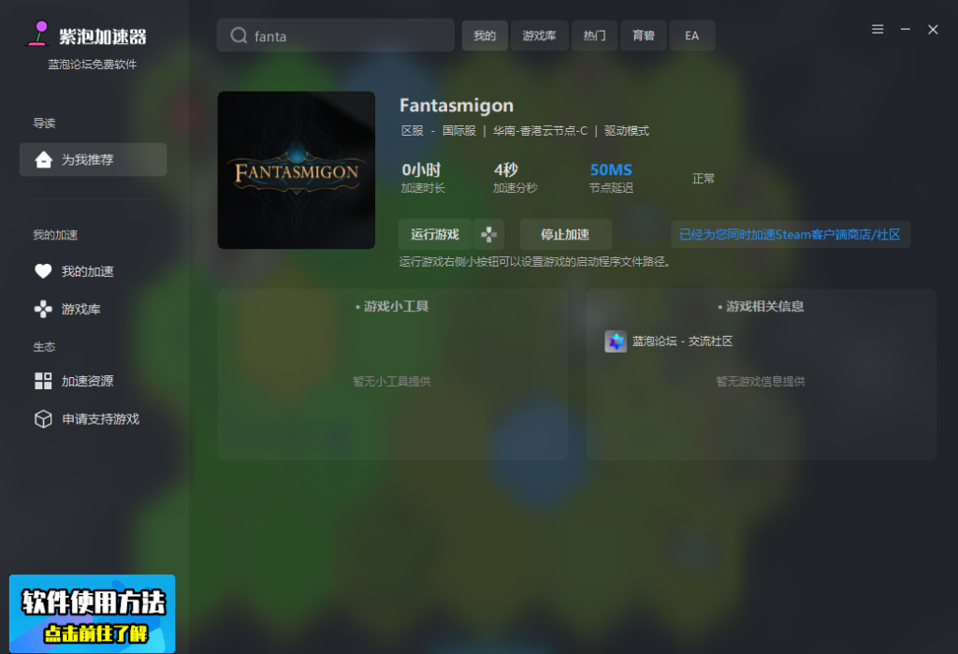
Task: Switch to the 我的 tab
Action: (485, 36)
